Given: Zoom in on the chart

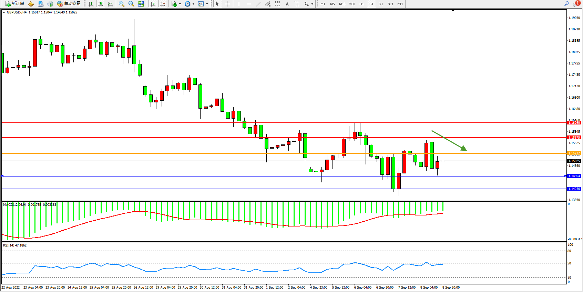Looking at the screenshot, I should click(x=122, y=4).
